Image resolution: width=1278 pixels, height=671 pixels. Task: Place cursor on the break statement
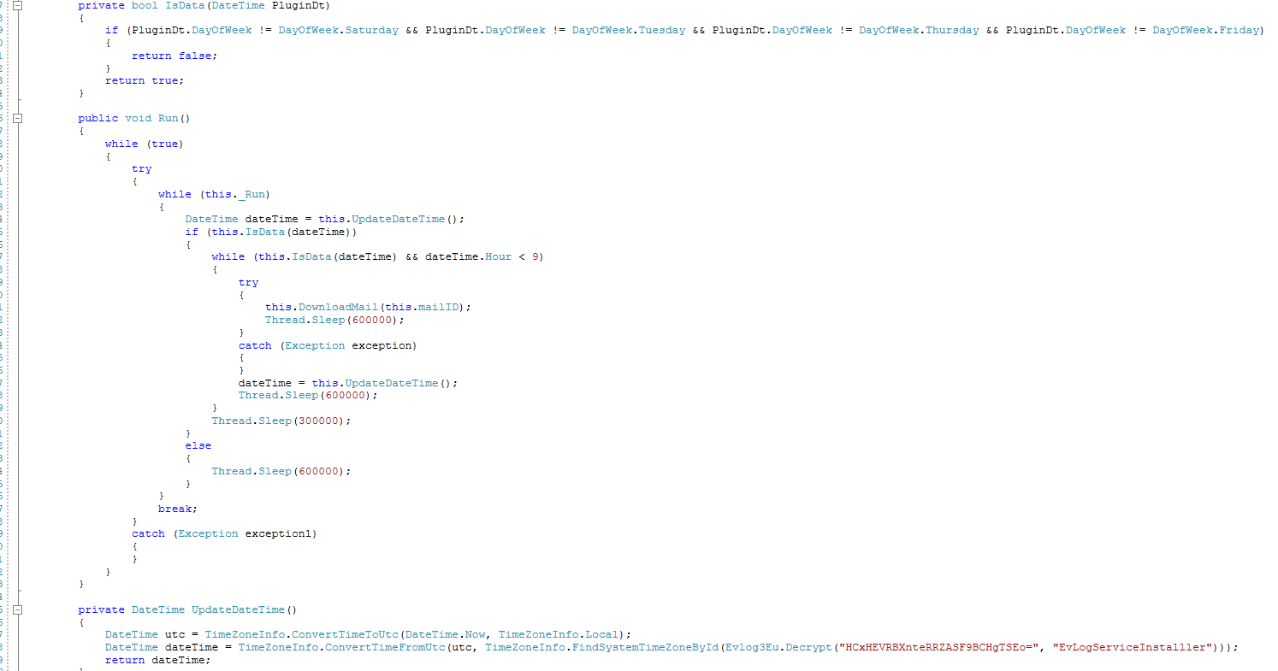tap(177, 509)
